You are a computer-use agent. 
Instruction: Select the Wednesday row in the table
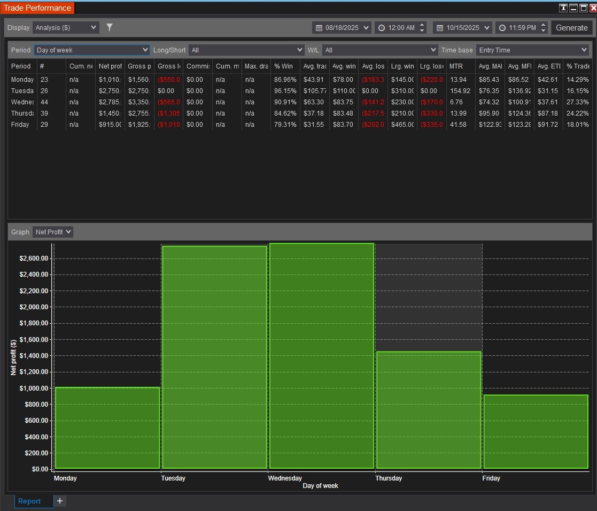point(22,102)
